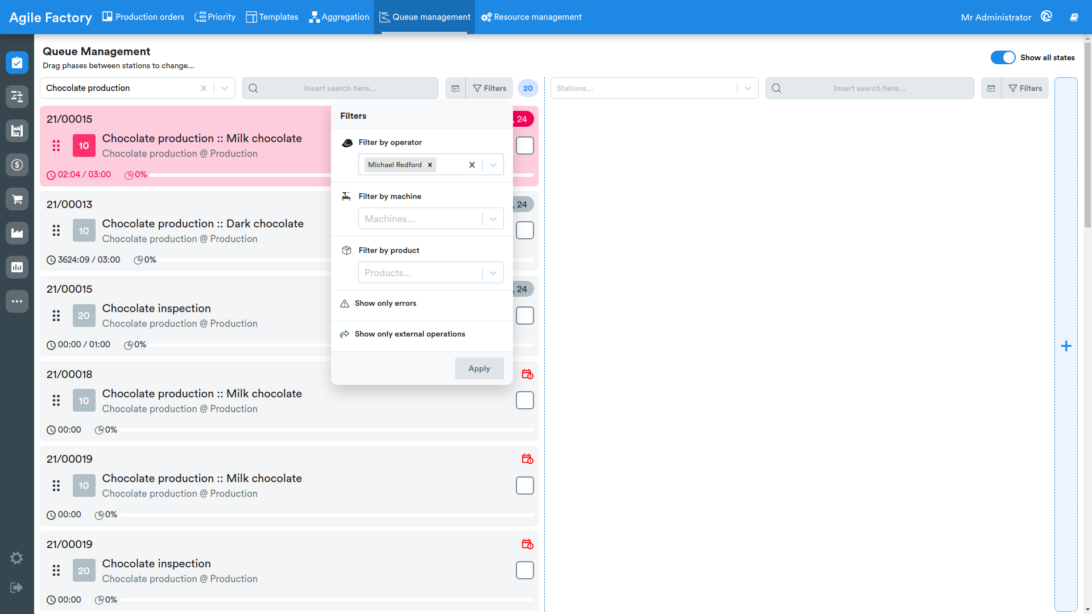The width and height of the screenshot is (1092, 614).
Task: Clear the Chocolate production station selection
Action: 204,88
